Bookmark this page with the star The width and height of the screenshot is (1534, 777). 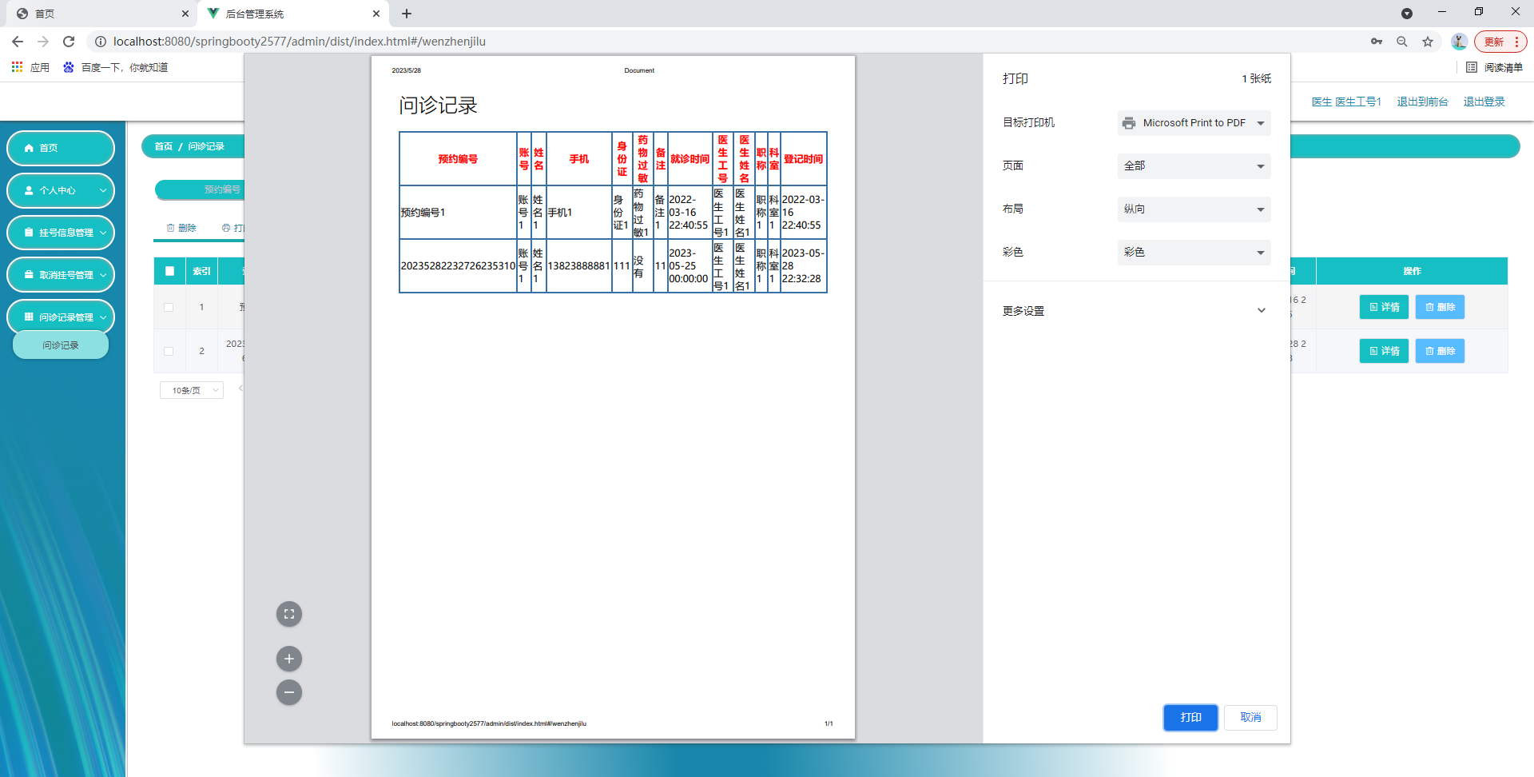[1428, 42]
